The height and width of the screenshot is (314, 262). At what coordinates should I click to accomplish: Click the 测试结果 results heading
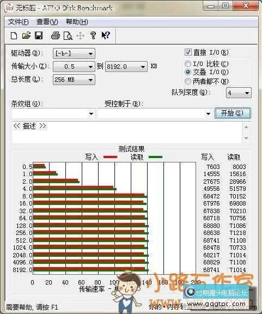131,149
